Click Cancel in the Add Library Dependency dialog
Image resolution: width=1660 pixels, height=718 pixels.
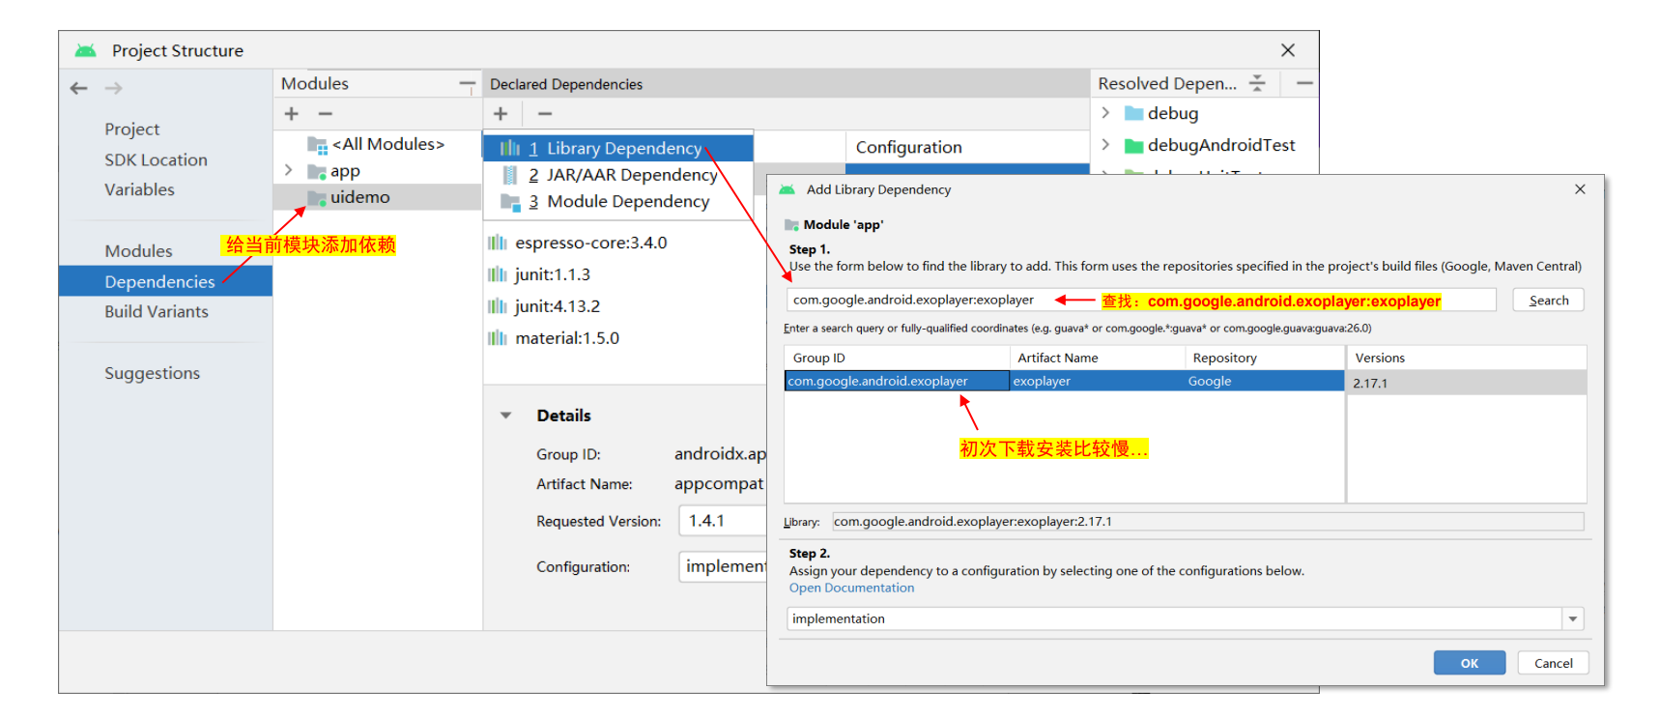point(1553,663)
